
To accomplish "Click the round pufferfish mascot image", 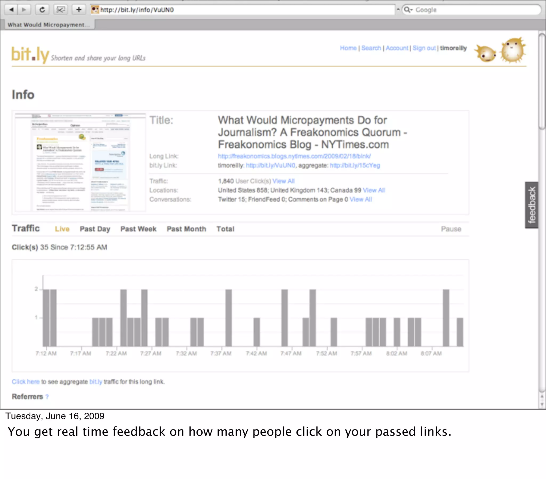I will (x=513, y=50).
